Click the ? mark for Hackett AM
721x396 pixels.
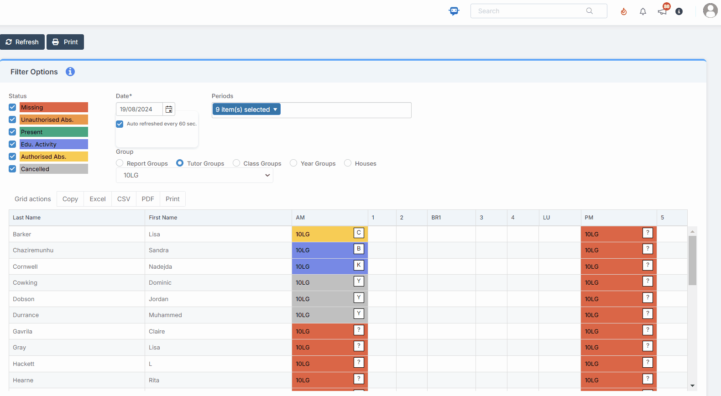pos(359,362)
